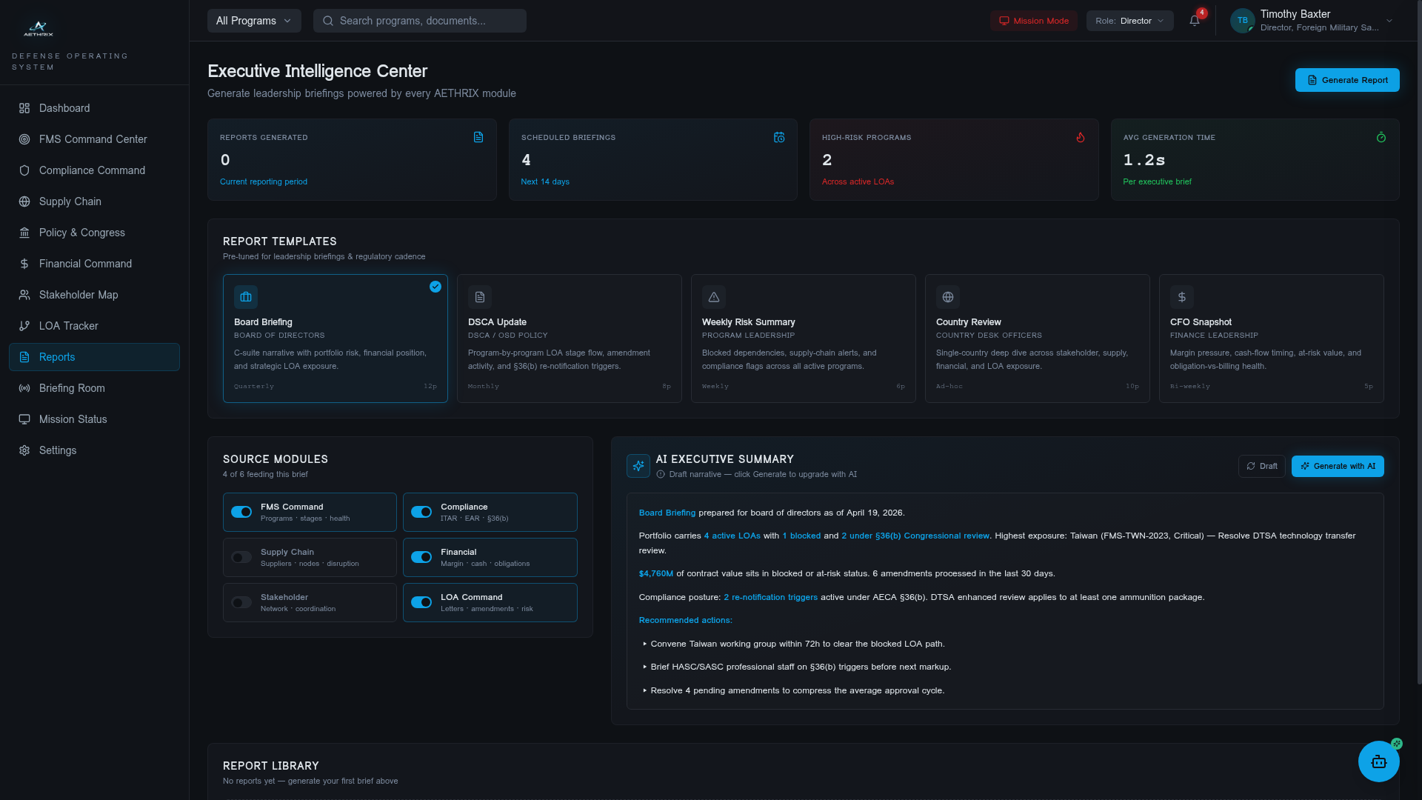Open the Role Director dropdown
The height and width of the screenshot is (800, 1422).
[1129, 21]
